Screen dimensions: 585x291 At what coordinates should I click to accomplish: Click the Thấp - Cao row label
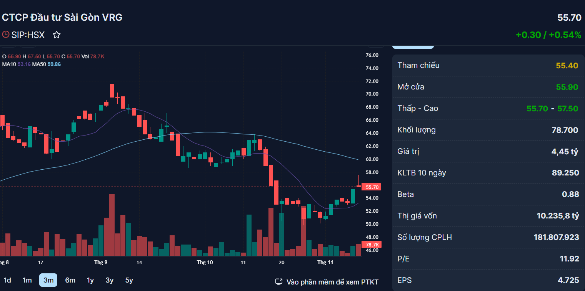[x=418, y=108]
